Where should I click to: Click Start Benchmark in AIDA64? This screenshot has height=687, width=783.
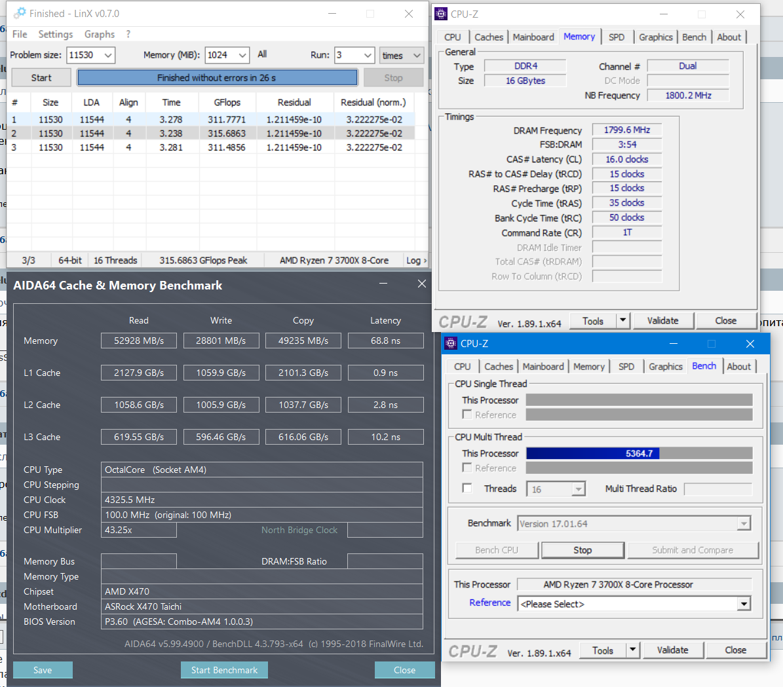[224, 670]
